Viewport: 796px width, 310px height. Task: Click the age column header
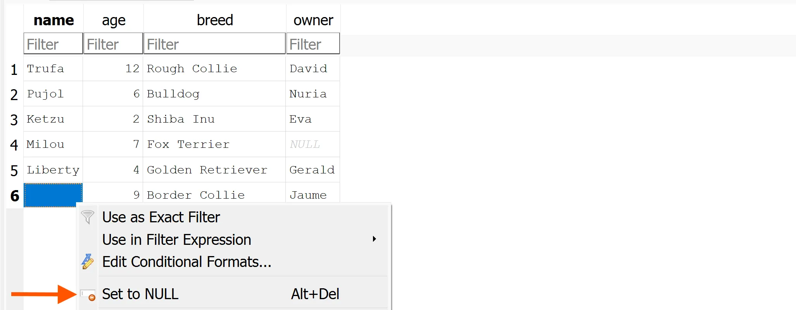(x=114, y=20)
